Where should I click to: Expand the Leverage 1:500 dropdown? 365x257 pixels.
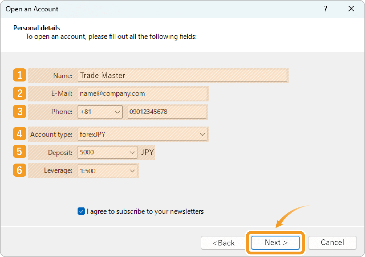coord(107,171)
